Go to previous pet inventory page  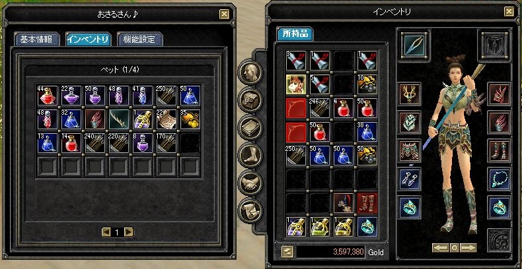pos(106,232)
